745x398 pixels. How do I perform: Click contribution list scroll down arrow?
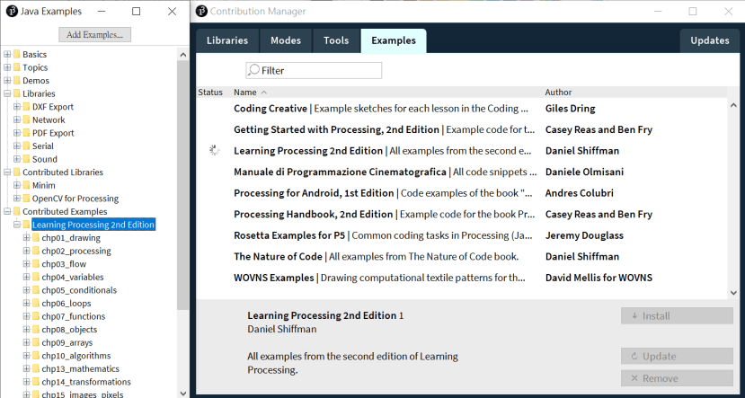point(733,293)
